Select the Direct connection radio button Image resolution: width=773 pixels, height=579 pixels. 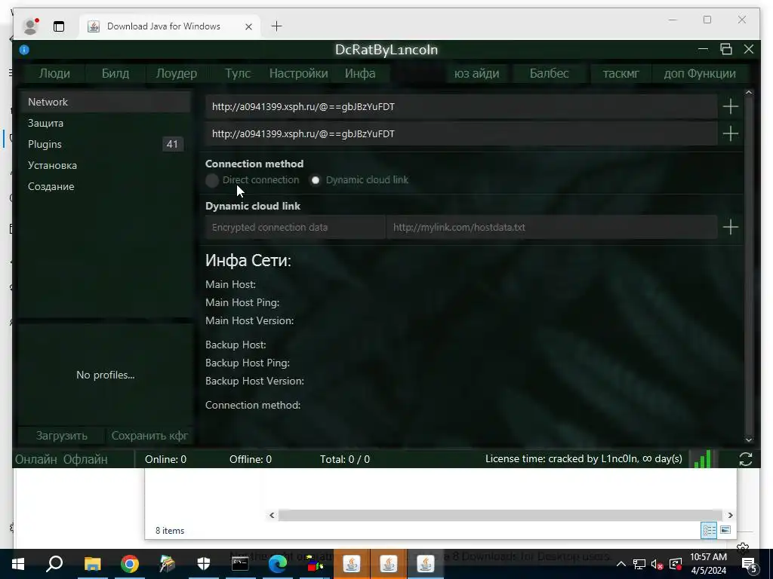(x=212, y=180)
